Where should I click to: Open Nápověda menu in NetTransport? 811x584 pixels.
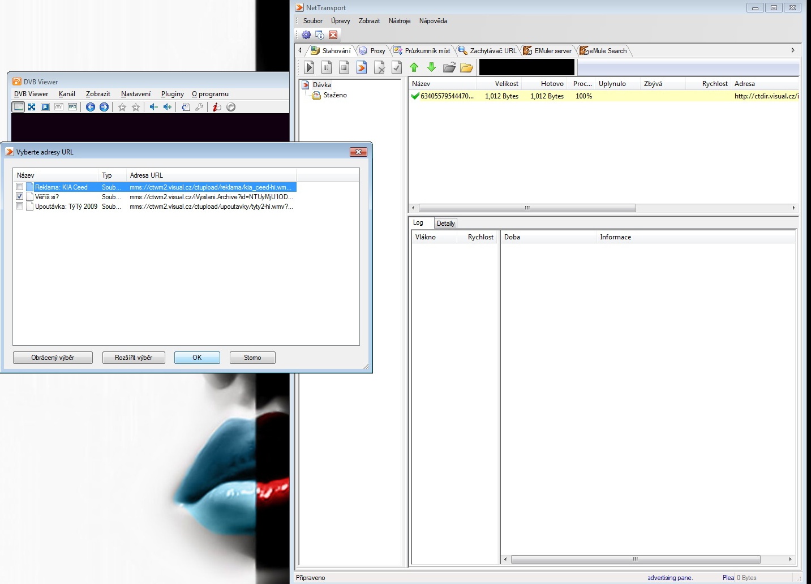click(x=433, y=21)
